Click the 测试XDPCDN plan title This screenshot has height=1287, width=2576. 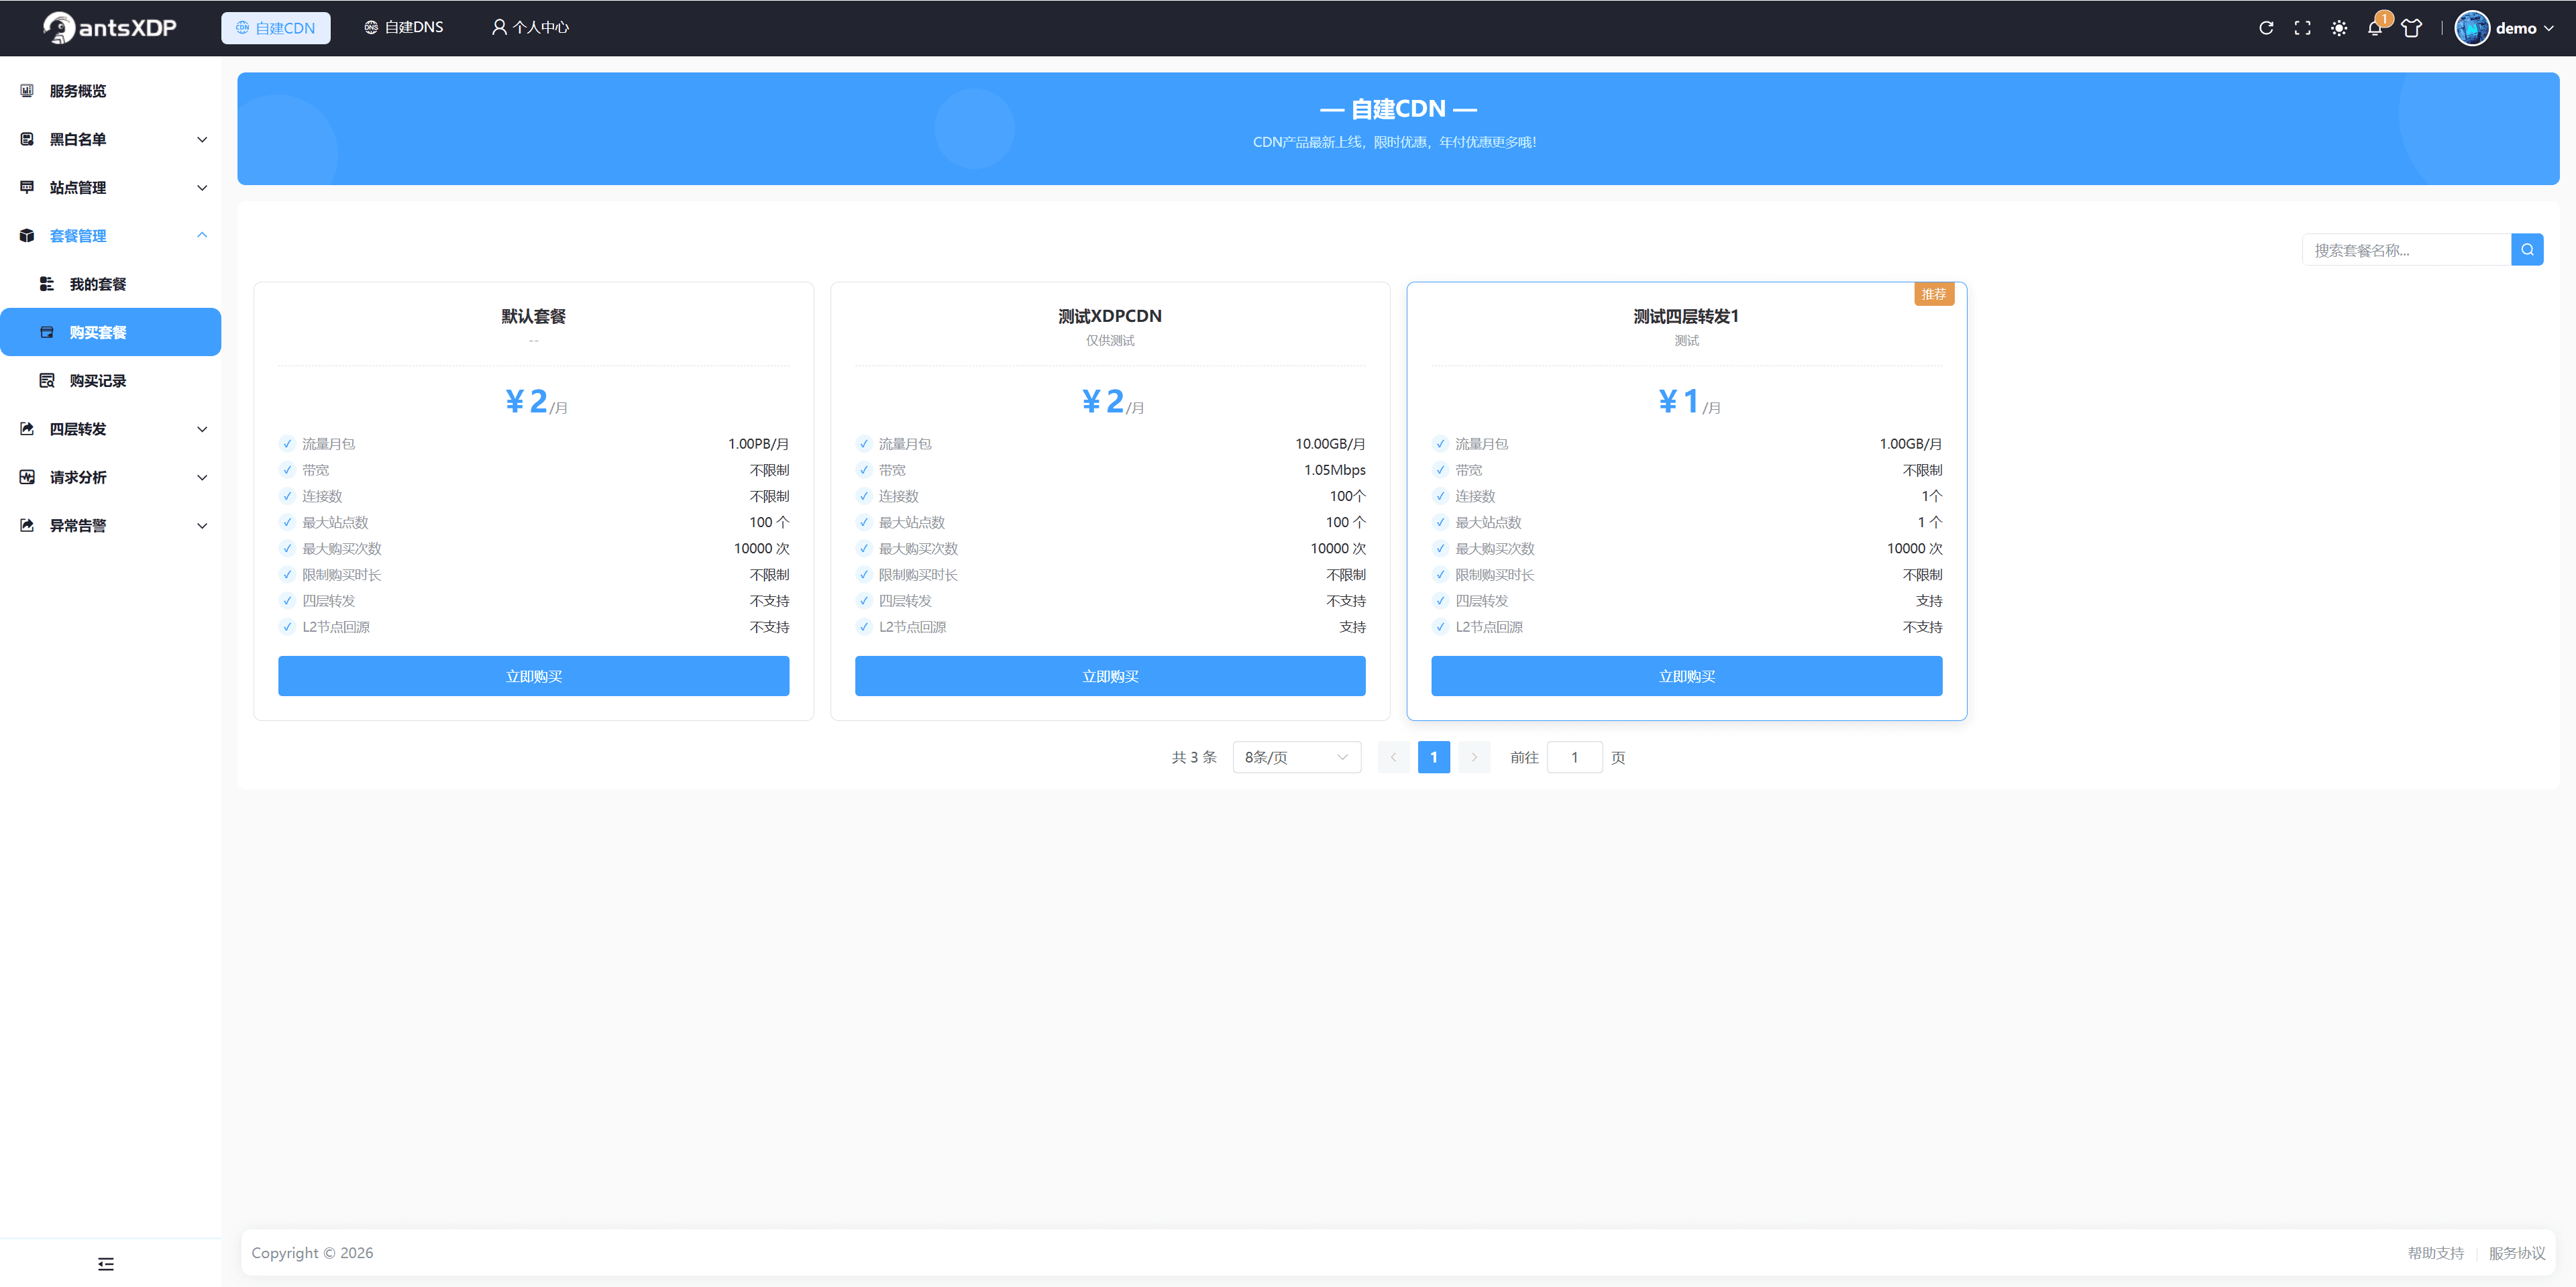(1110, 316)
